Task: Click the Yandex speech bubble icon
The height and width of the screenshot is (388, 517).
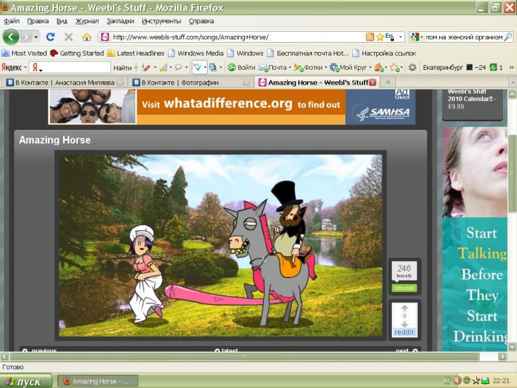Action: [178, 68]
